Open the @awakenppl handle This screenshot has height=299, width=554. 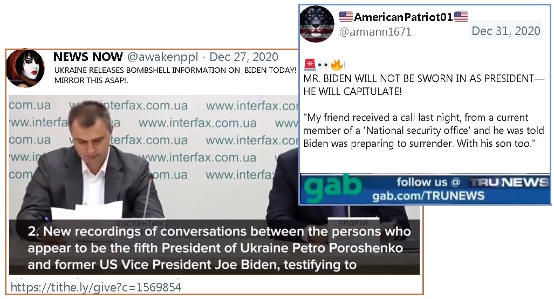(162, 57)
